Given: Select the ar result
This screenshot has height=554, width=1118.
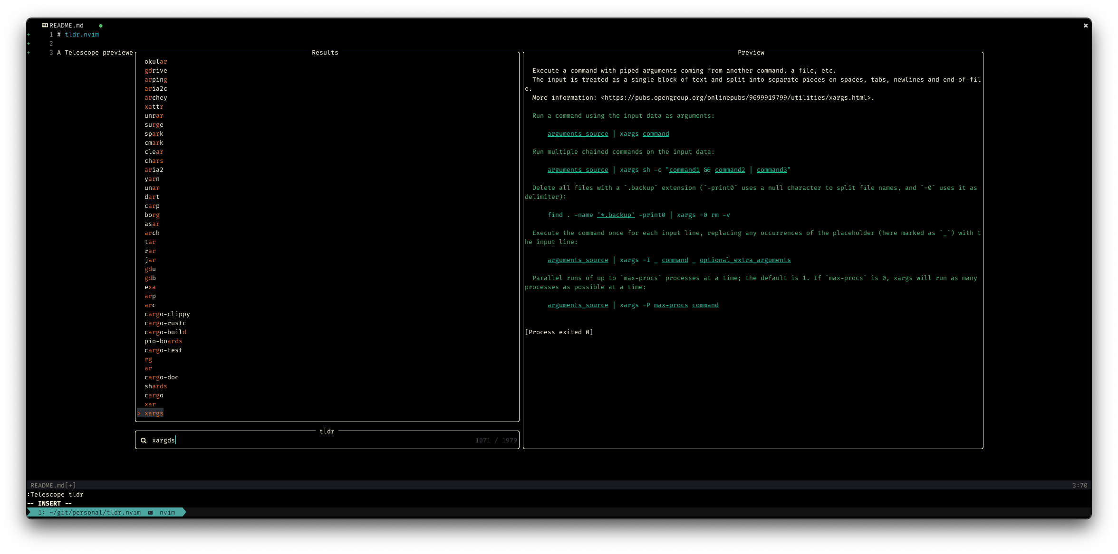Looking at the screenshot, I should click(148, 368).
